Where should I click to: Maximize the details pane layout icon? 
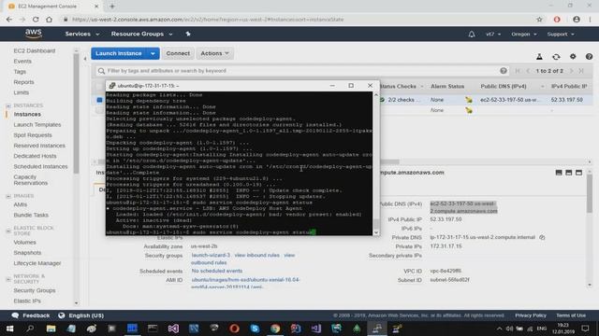pyautogui.click(x=578, y=173)
